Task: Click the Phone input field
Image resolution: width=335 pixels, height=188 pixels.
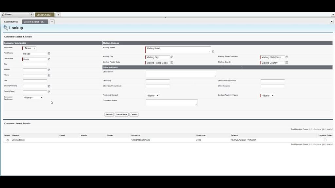Action: (35, 75)
